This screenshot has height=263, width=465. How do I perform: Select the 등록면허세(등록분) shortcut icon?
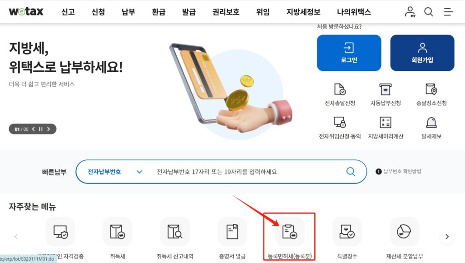click(x=289, y=232)
